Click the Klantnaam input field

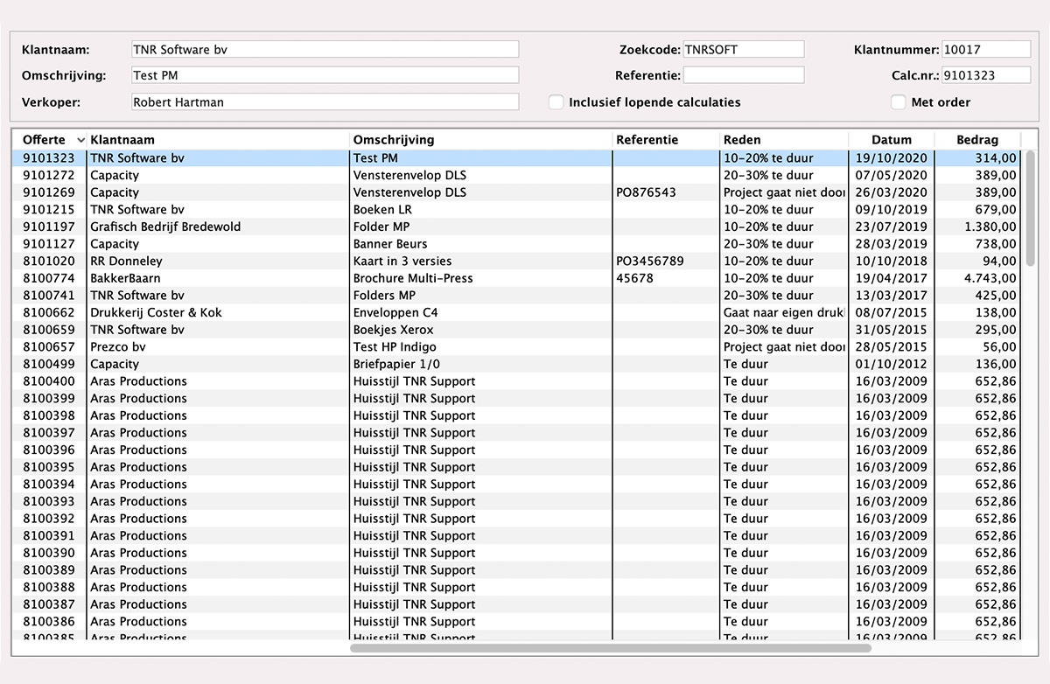point(325,49)
